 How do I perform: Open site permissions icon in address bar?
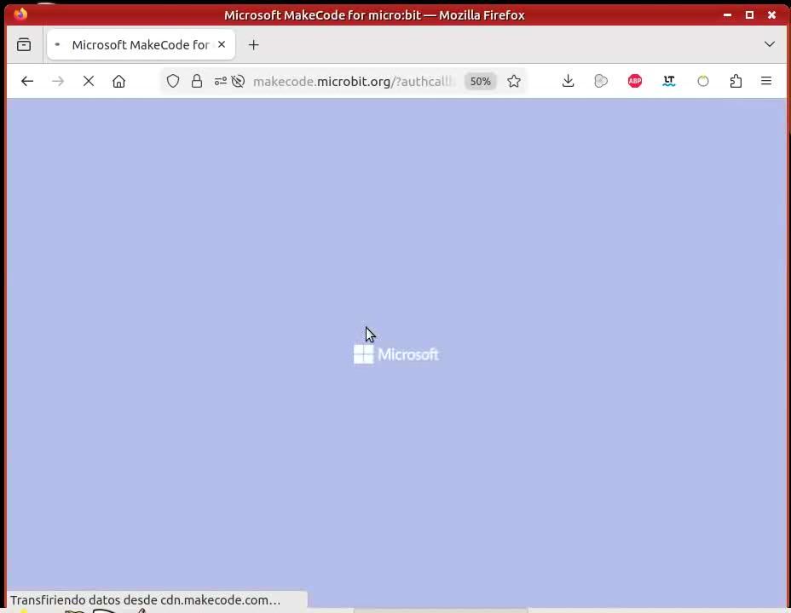tap(221, 81)
